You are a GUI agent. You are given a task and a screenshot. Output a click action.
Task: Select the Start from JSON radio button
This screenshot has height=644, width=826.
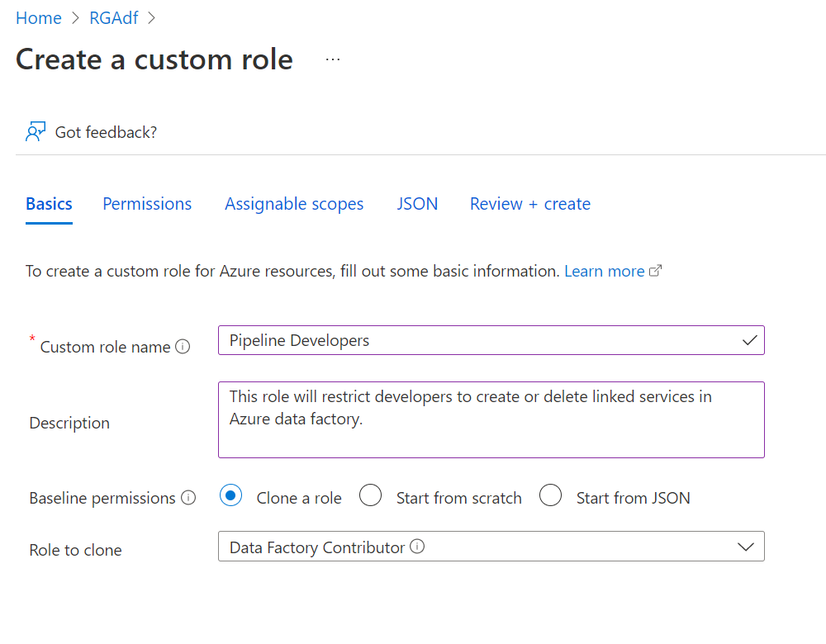(x=551, y=496)
